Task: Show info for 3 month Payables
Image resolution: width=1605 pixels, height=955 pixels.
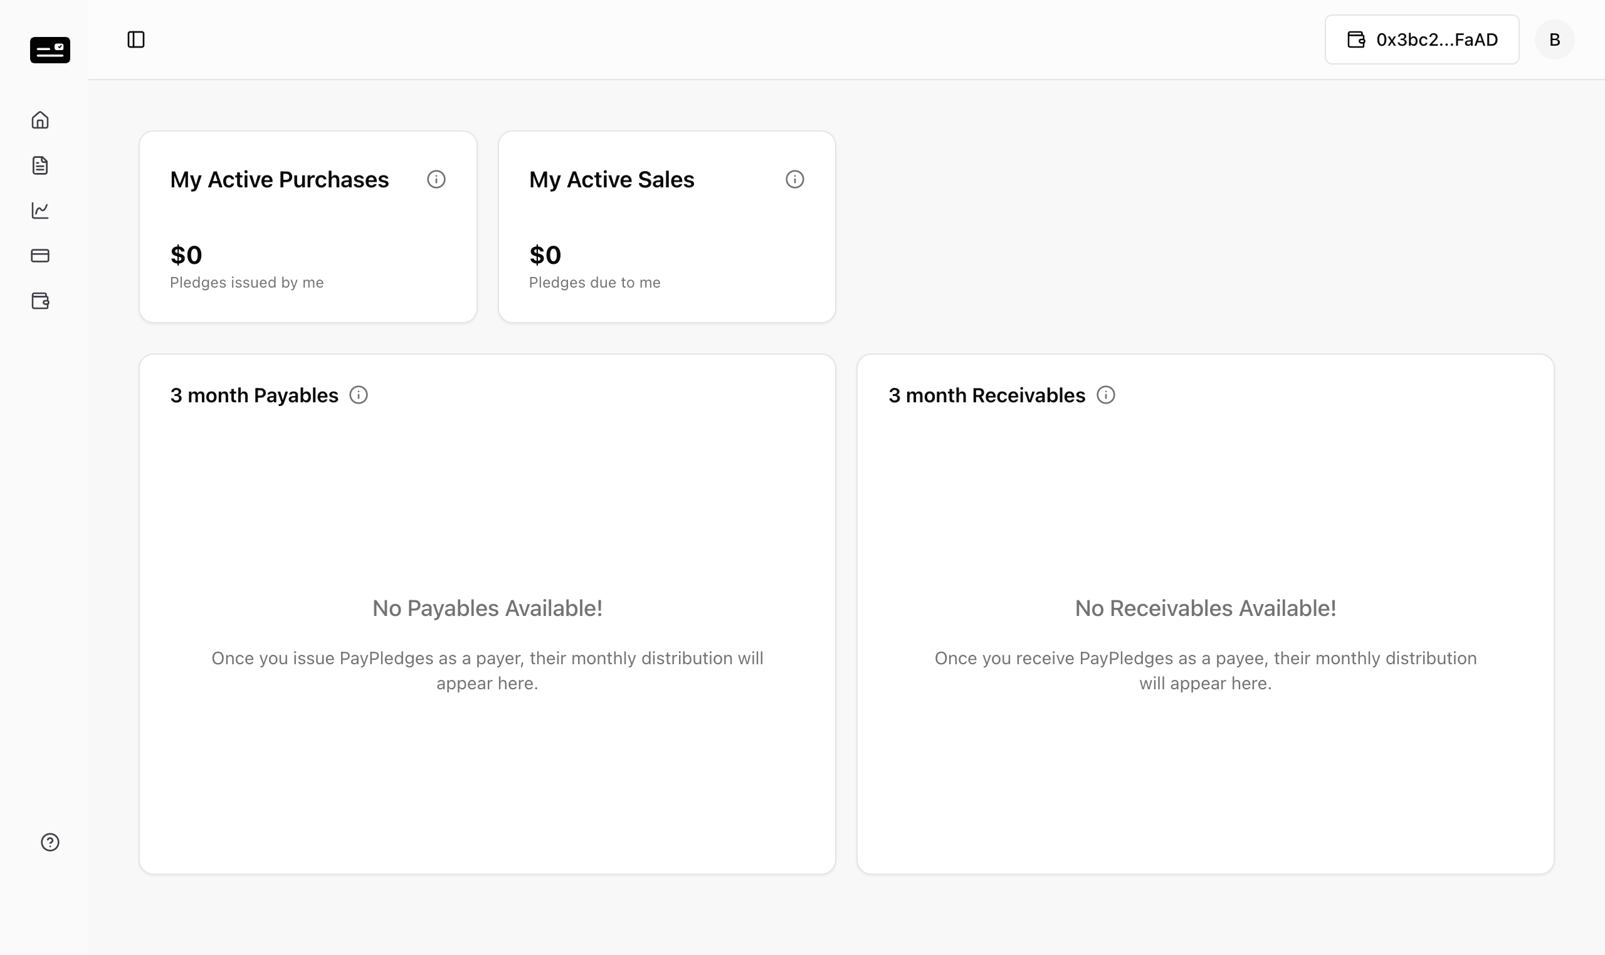Action: tap(358, 395)
